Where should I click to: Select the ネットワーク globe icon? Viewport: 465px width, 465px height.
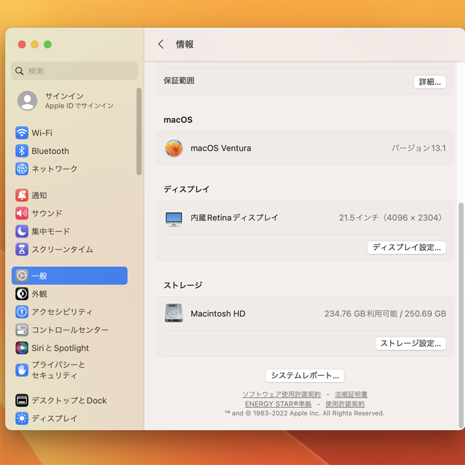click(x=22, y=169)
